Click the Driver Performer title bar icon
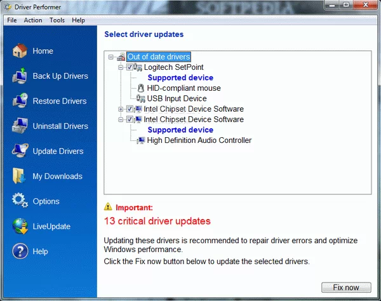Screen dimensions: 381x301 pyautogui.click(x=8, y=7)
